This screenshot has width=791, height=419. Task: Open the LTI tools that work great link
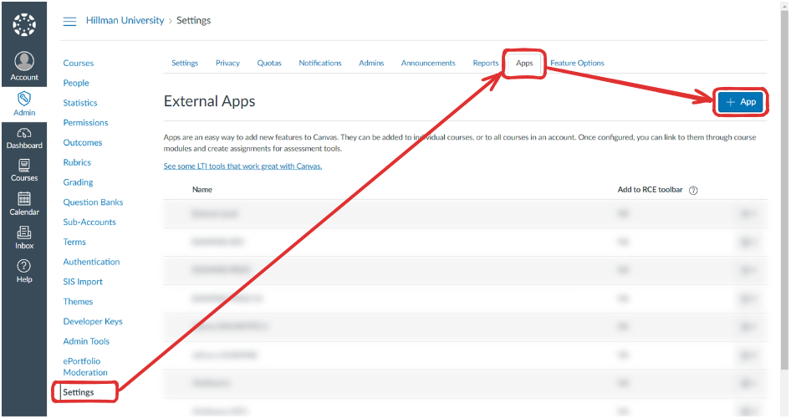[x=242, y=166]
